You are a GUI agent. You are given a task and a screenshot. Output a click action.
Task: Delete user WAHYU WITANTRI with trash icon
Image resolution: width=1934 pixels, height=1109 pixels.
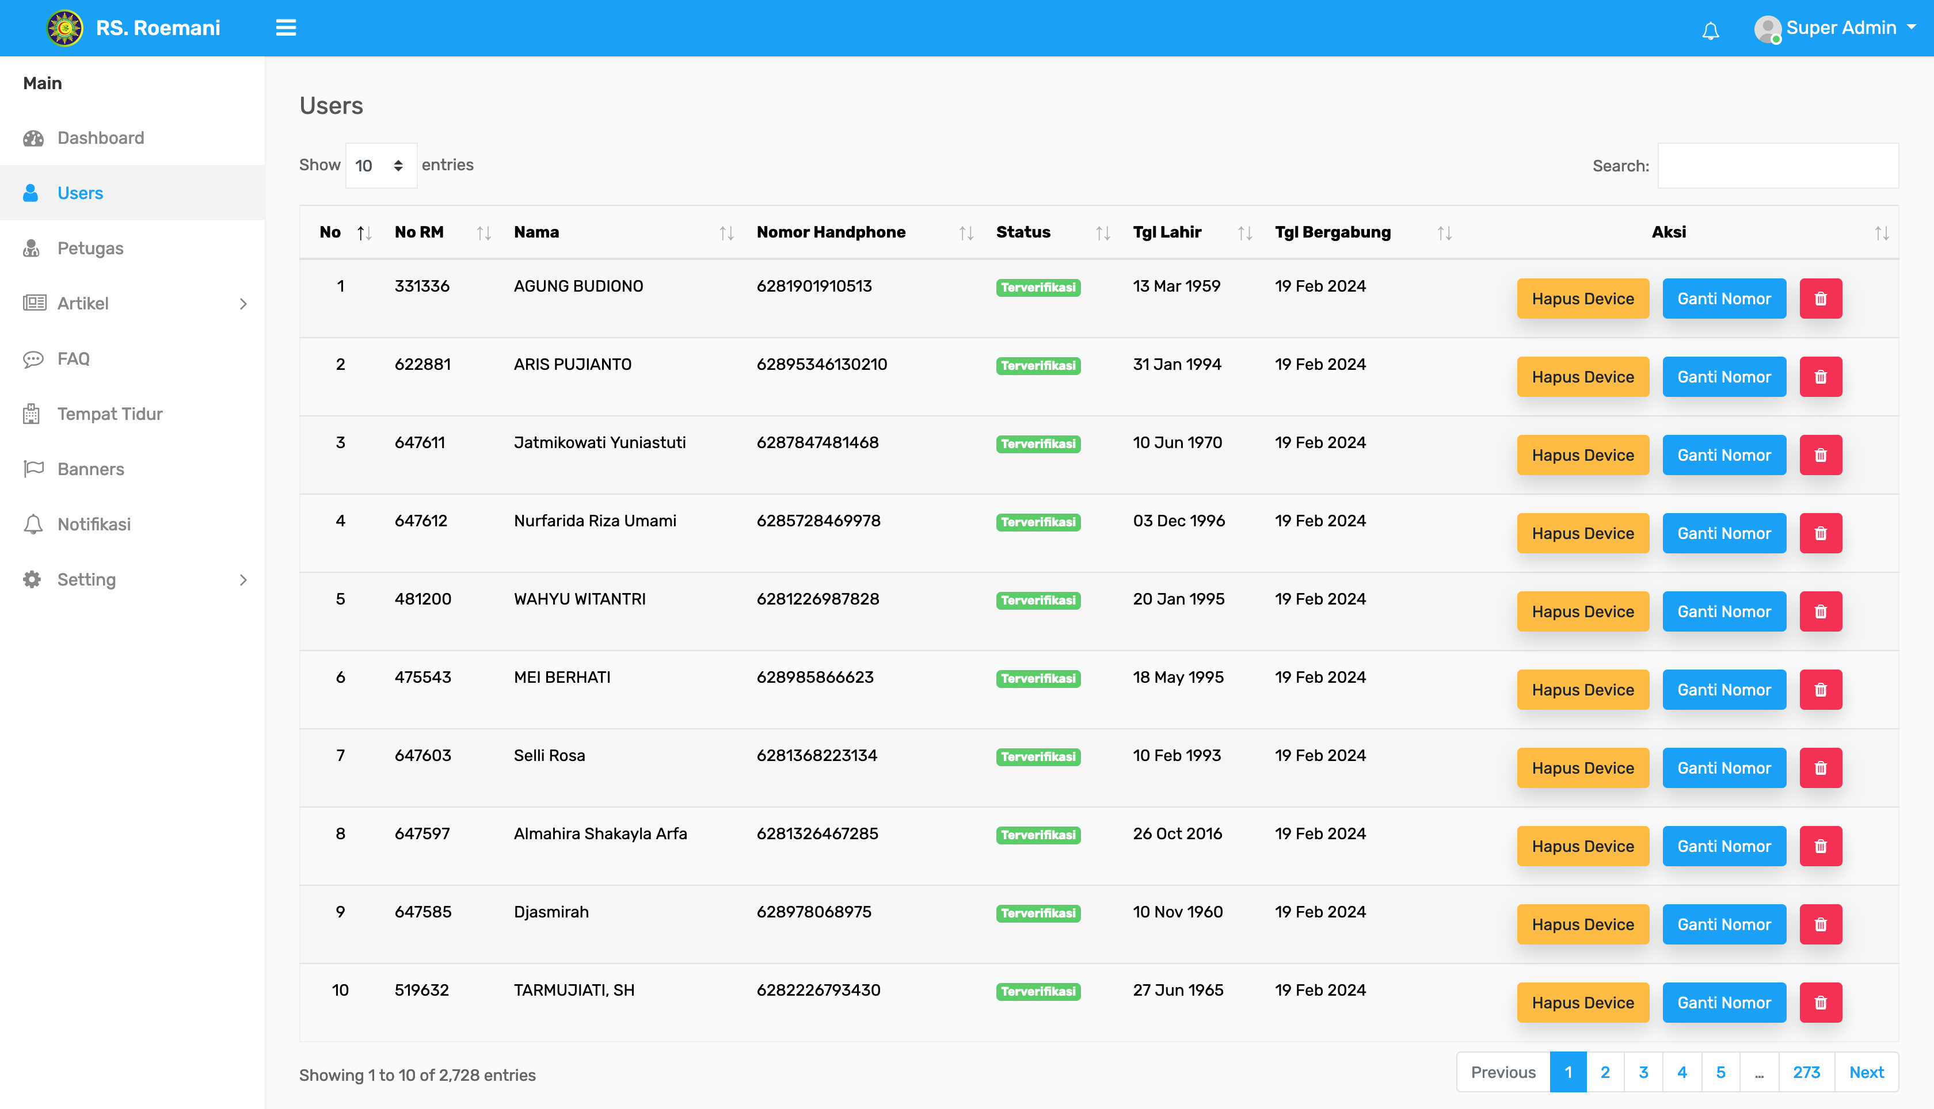[1821, 611]
